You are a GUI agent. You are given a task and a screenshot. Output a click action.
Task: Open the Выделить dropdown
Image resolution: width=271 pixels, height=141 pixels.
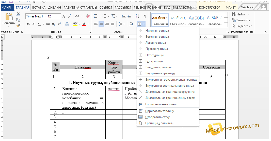243,26
